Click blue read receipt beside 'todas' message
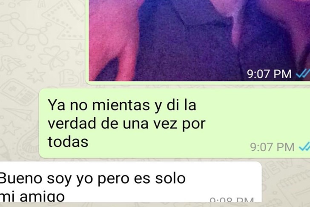Viewport: 310px width, 207px height. pyautogui.click(x=304, y=147)
